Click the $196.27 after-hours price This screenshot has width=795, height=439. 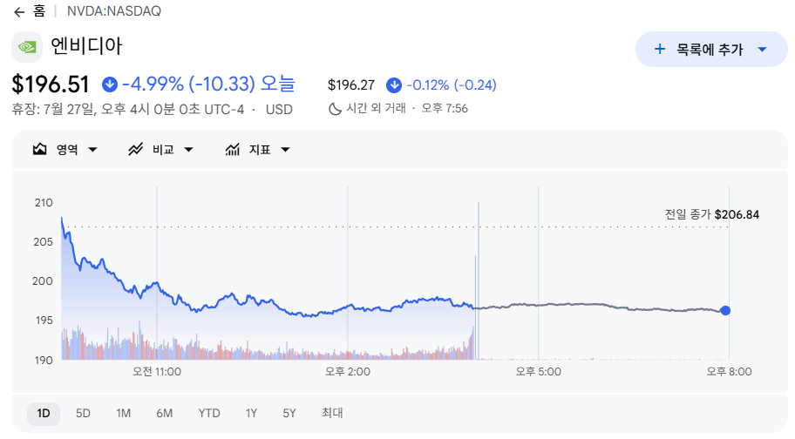pyautogui.click(x=350, y=85)
